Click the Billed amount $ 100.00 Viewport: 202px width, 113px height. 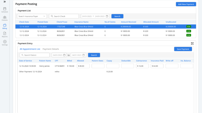[71, 66]
